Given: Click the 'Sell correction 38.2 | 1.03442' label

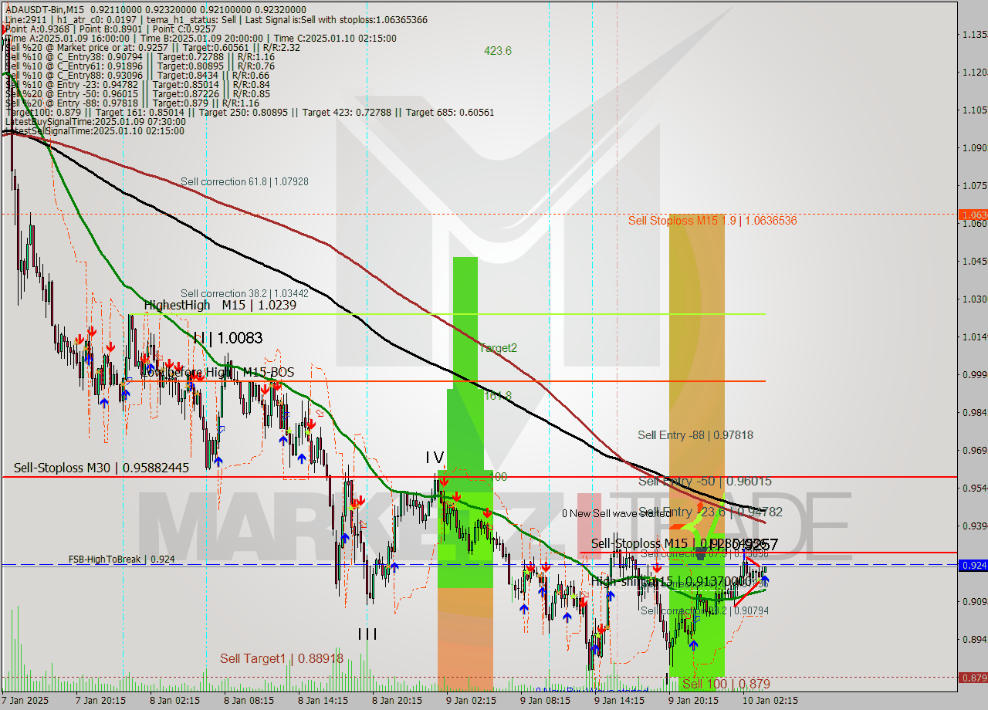Looking at the screenshot, I should (245, 293).
